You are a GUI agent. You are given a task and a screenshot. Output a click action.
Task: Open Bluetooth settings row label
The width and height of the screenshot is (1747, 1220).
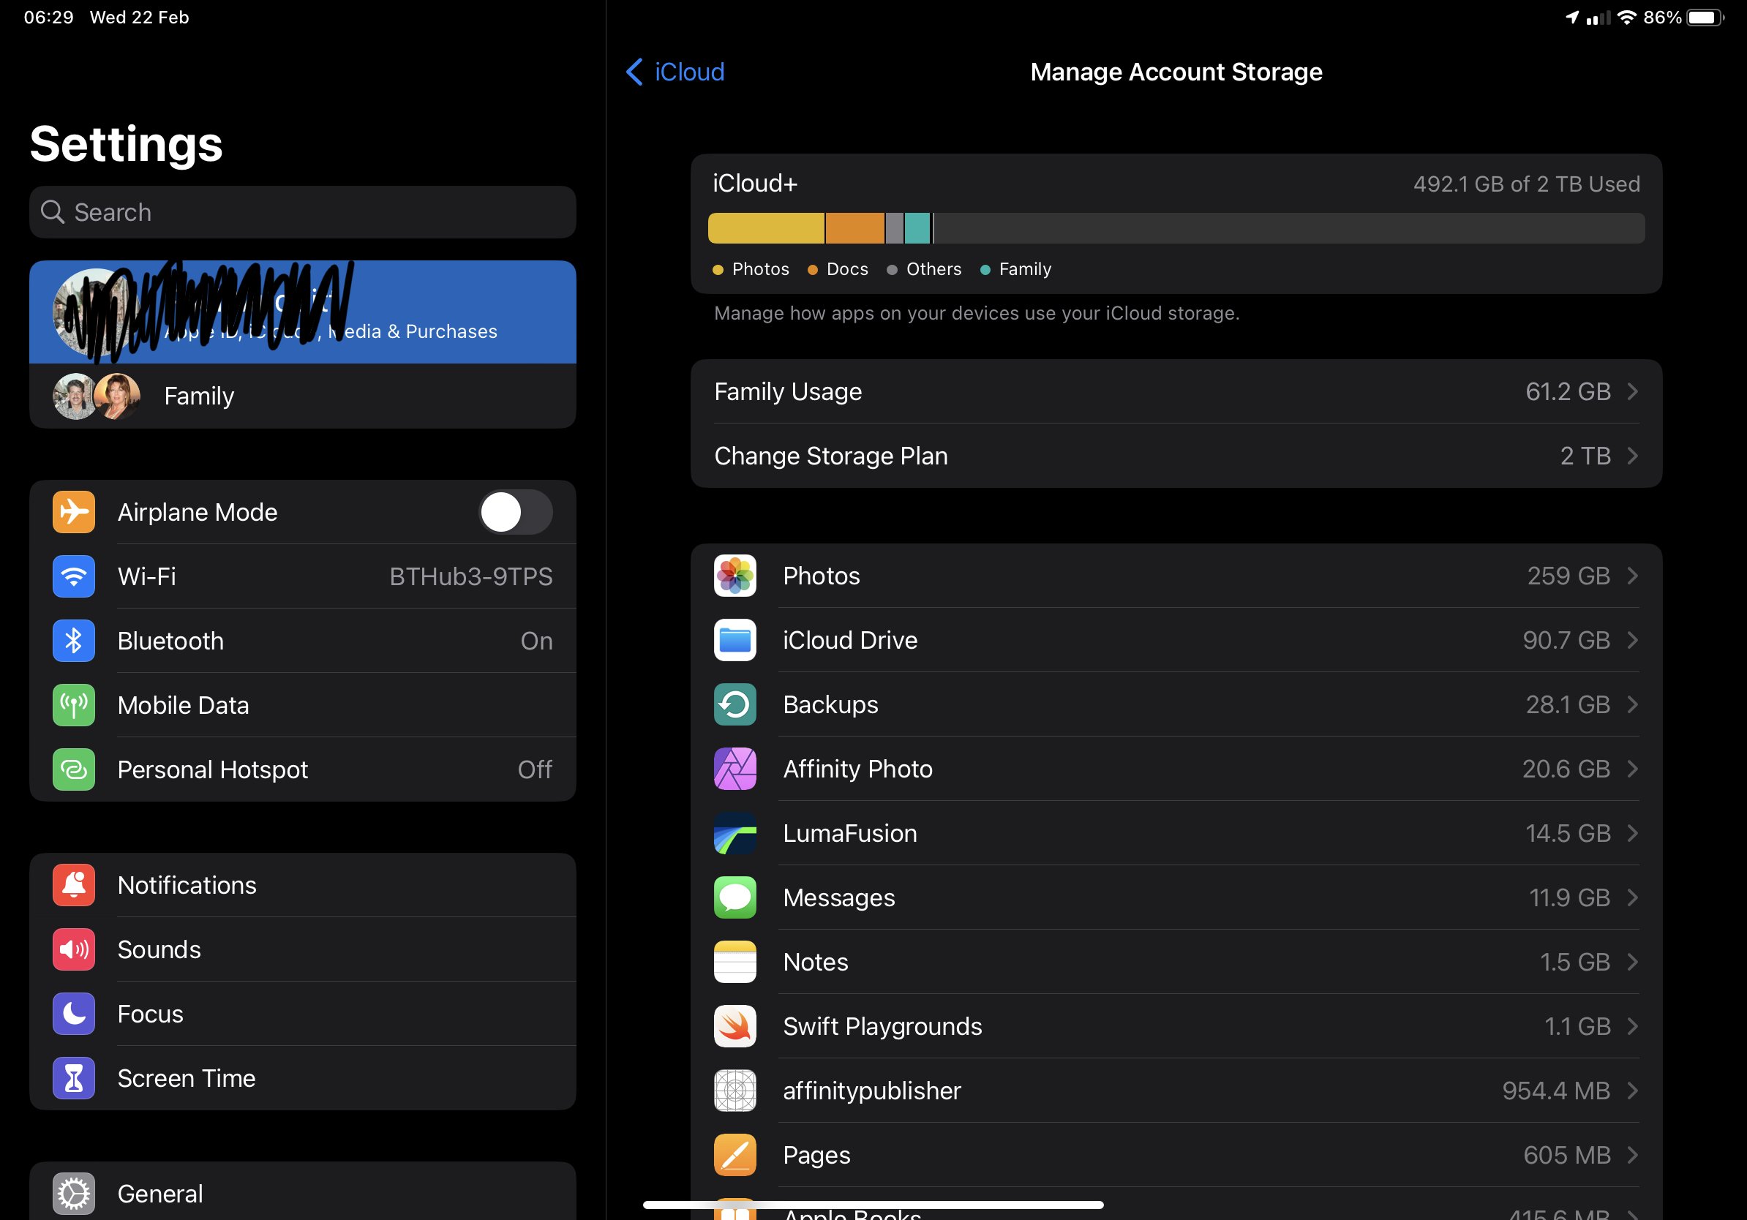(170, 641)
